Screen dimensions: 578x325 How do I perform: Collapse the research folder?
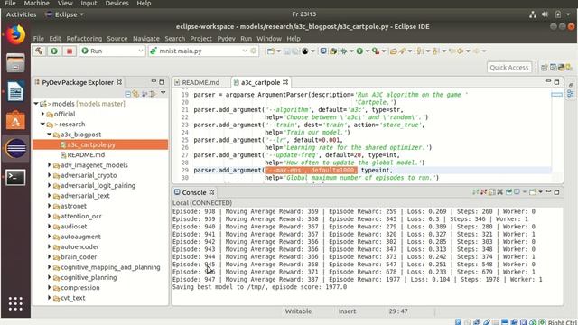tap(42, 125)
